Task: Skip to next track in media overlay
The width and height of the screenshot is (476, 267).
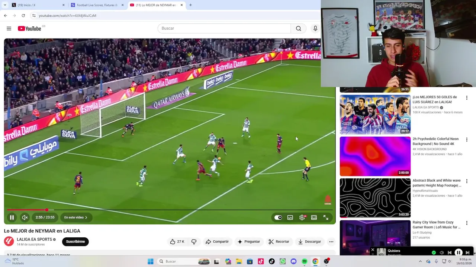Action: pyautogui.click(x=467, y=253)
